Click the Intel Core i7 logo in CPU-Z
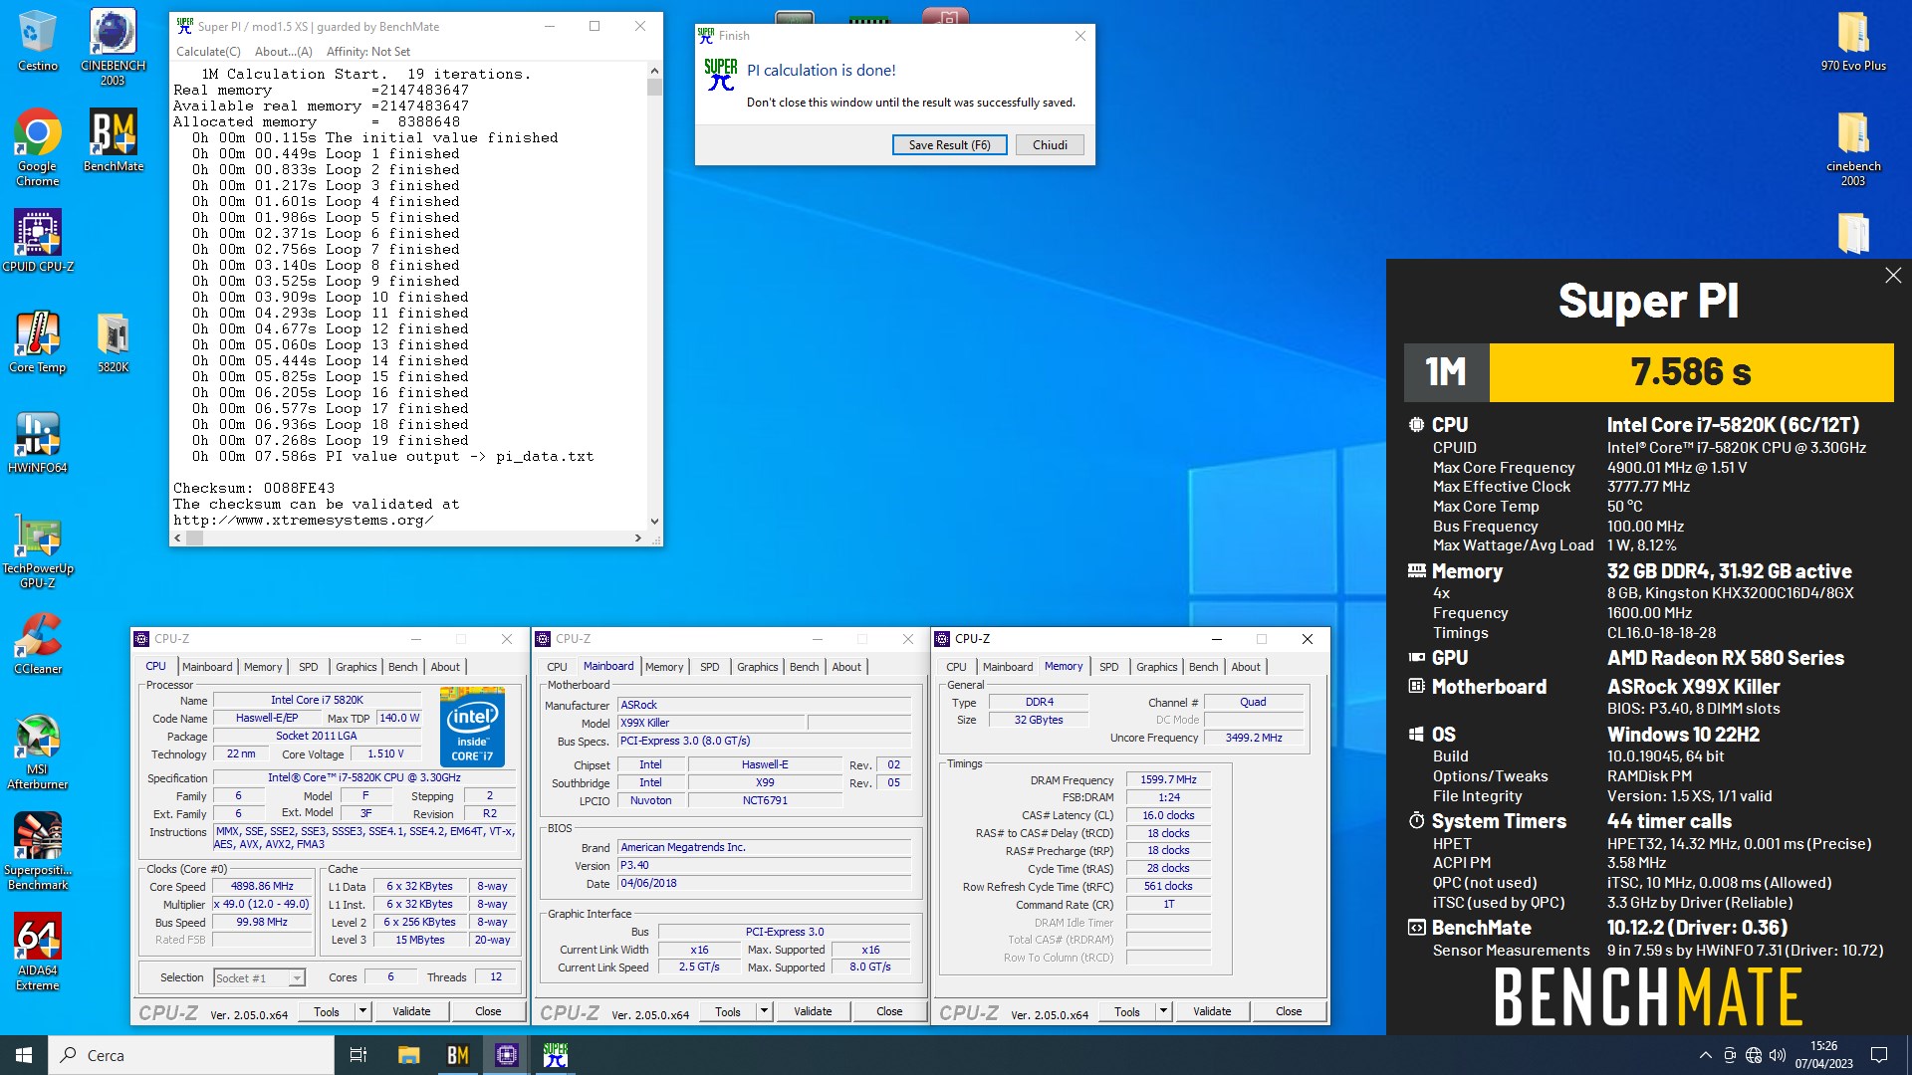 pos(472,727)
